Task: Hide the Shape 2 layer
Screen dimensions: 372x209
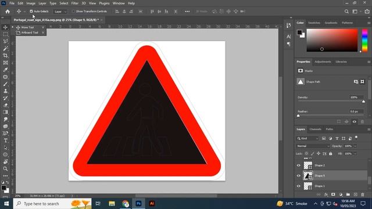Action: tap(298, 165)
